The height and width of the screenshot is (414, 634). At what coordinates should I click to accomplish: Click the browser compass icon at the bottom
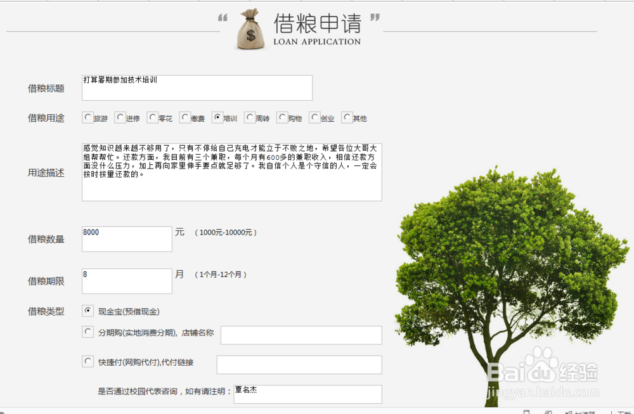[549, 412]
